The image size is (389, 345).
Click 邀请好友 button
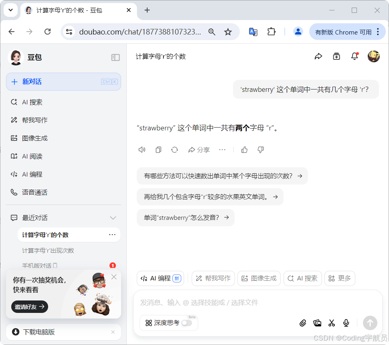(x=30, y=307)
